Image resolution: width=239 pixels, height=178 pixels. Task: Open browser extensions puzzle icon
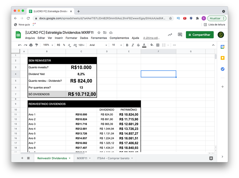(x=197, y=18)
